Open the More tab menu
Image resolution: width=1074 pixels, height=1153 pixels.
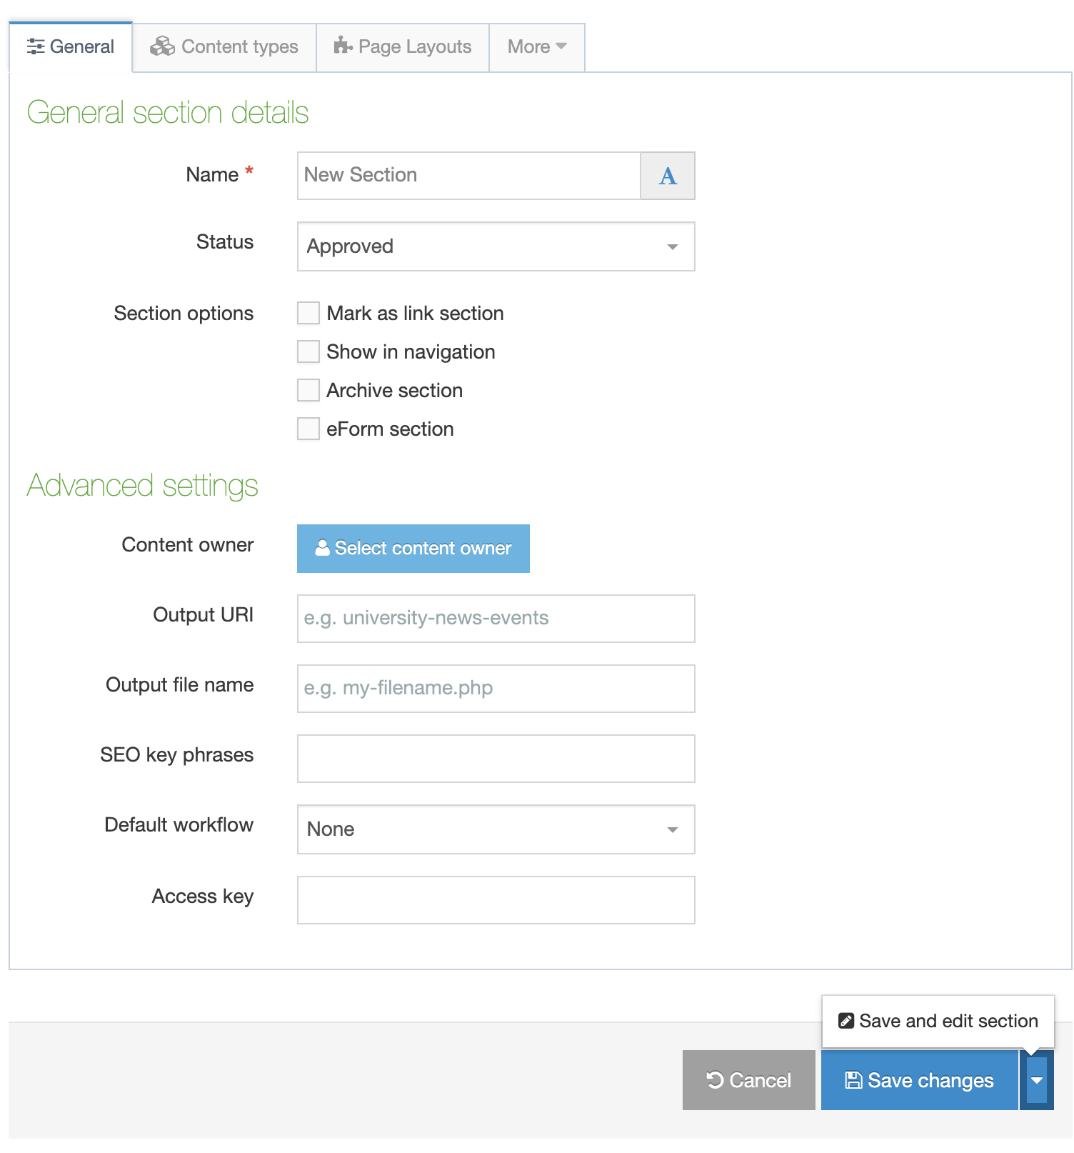click(x=536, y=47)
